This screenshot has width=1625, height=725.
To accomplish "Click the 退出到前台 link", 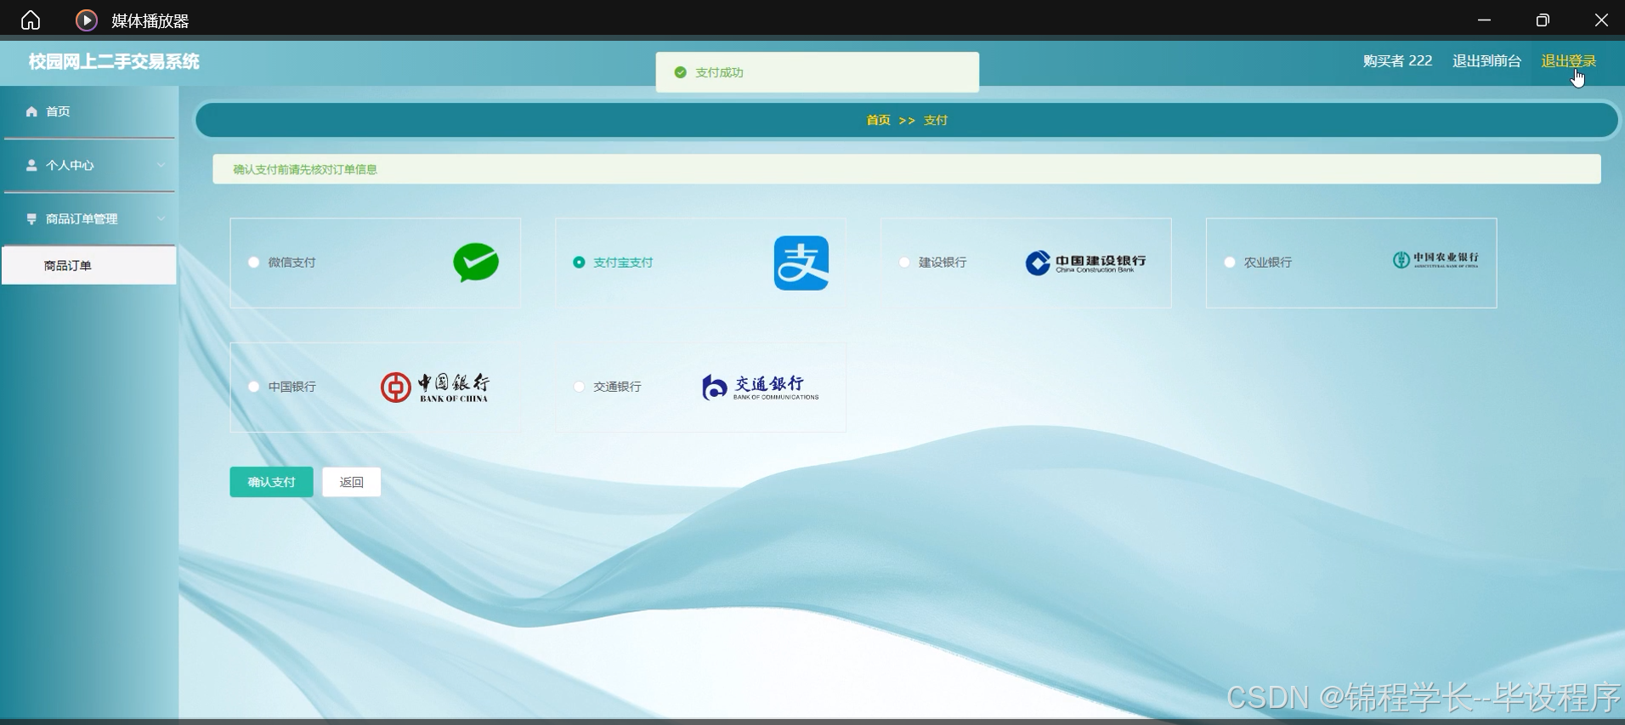I will [x=1486, y=61].
